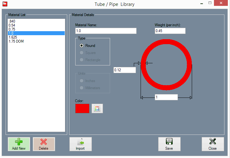
Task: Click the Weight per inch field
Action: coord(170,31)
